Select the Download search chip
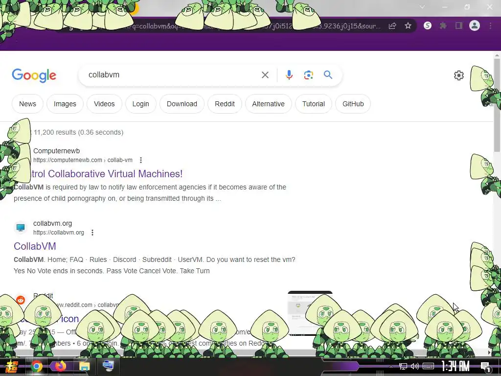 182,104
